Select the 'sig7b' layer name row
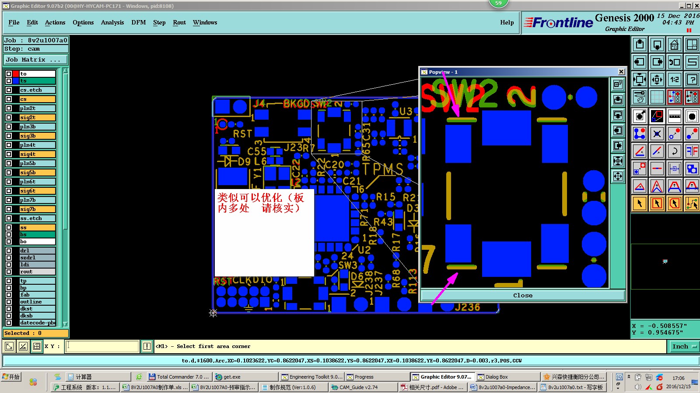 click(x=38, y=209)
